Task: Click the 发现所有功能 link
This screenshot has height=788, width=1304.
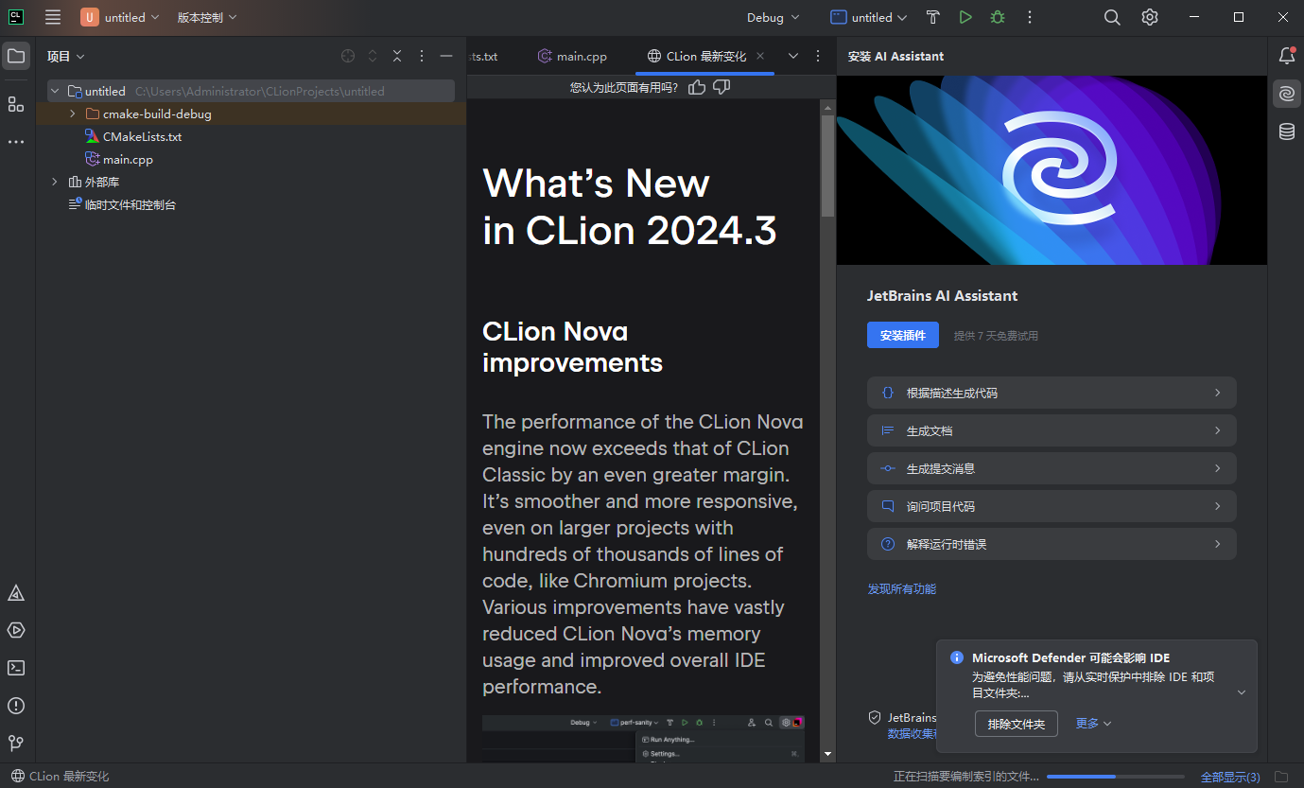Action: tap(901, 588)
